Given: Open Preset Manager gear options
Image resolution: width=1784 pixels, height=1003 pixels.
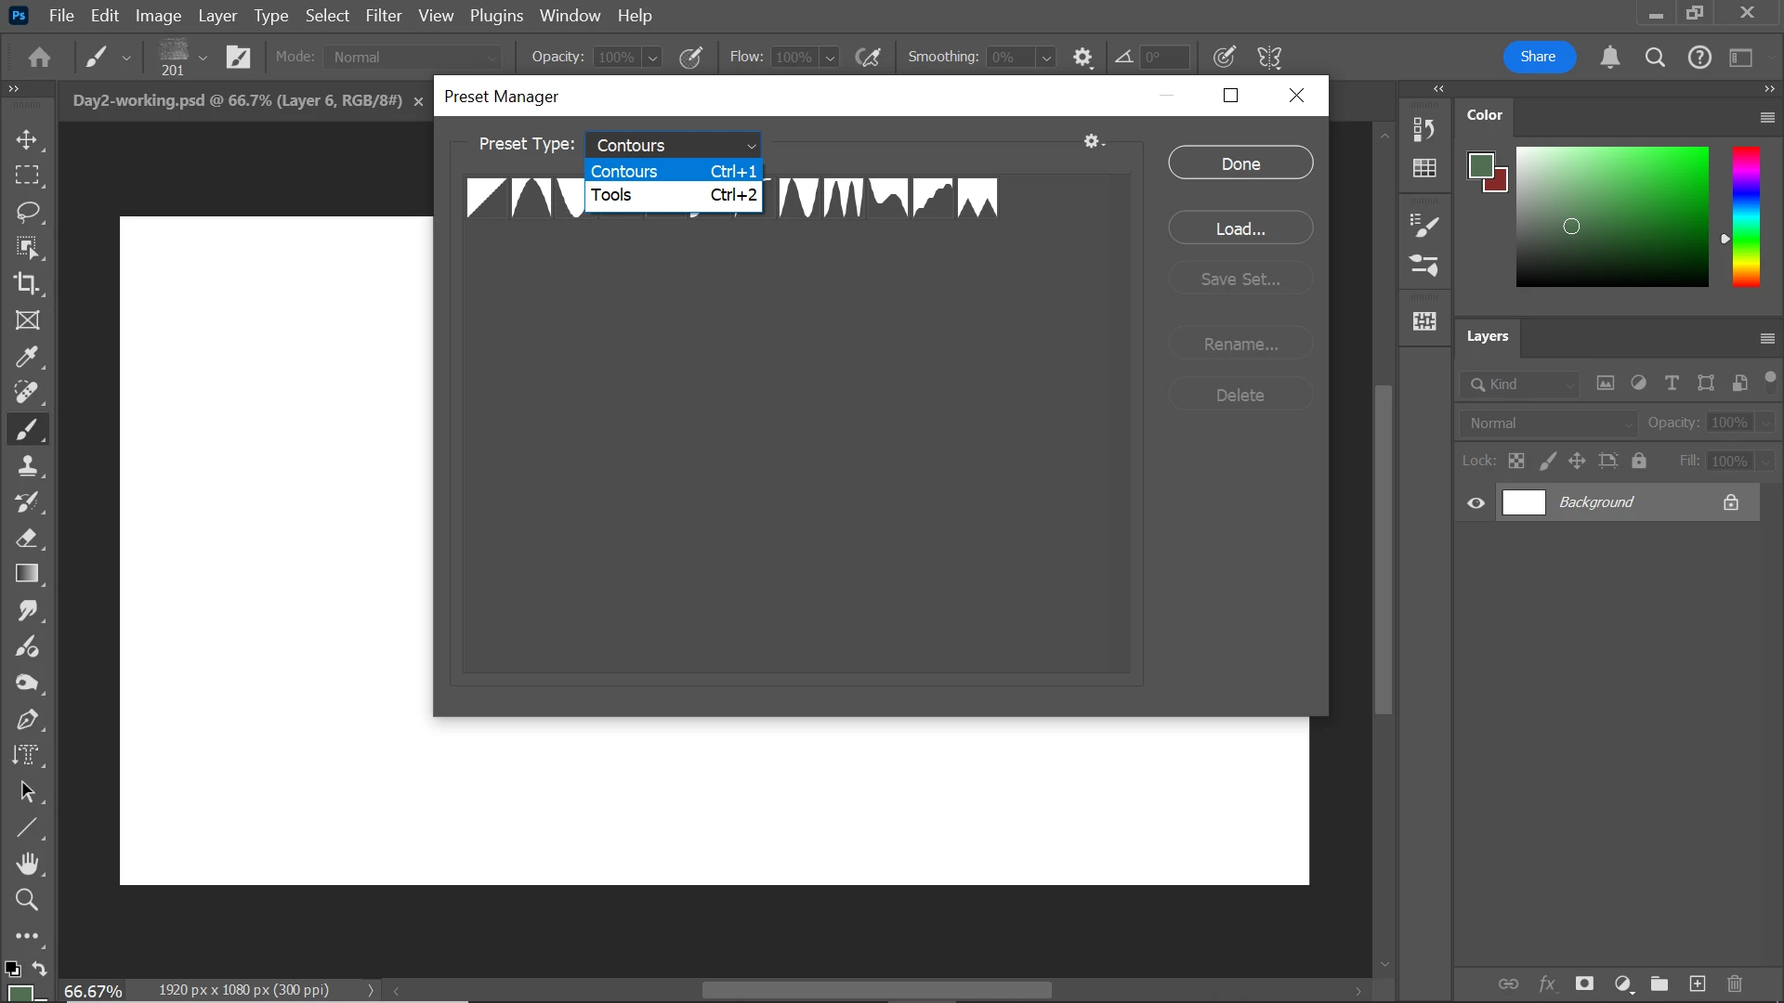Looking at the screenshot, I should pos(1093,141).
